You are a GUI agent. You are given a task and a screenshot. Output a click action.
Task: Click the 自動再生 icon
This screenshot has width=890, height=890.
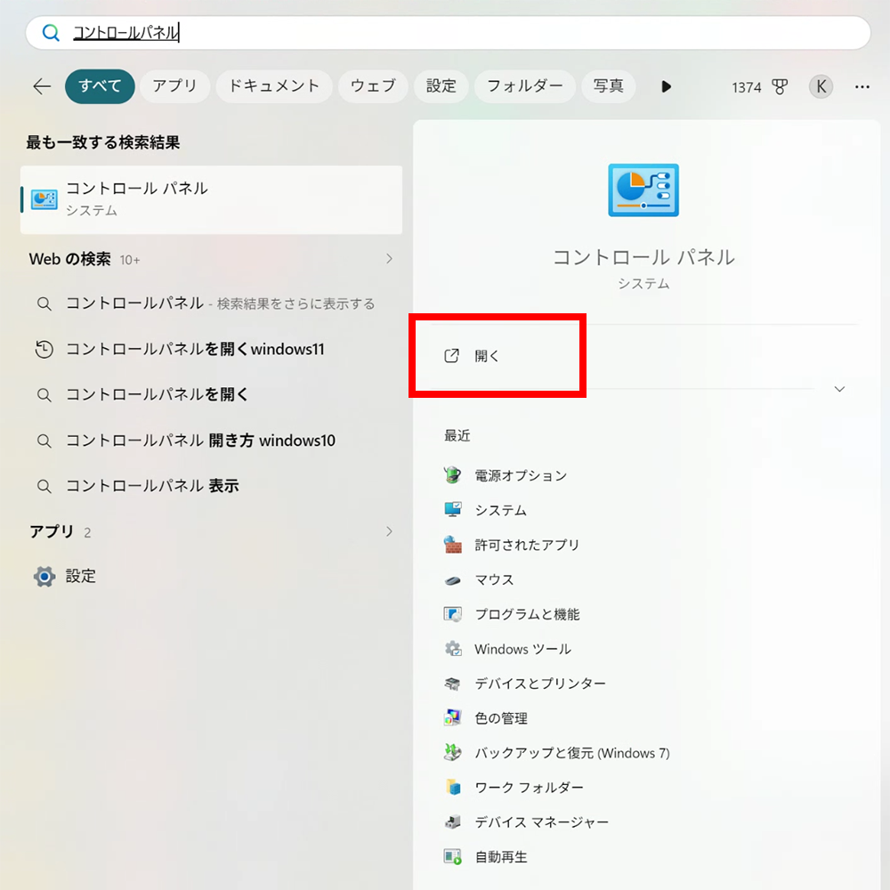click(452, 856)
